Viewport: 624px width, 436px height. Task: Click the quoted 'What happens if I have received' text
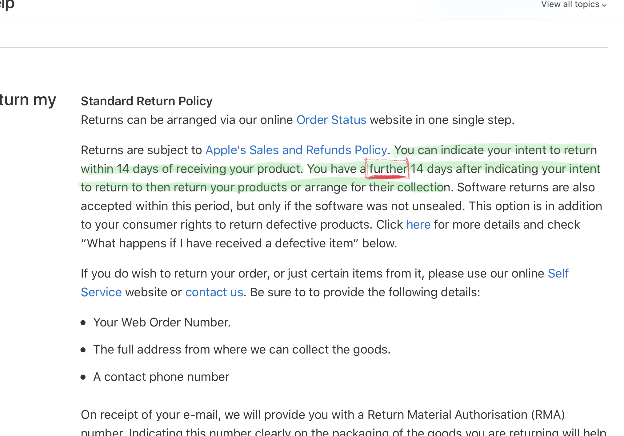171,243
